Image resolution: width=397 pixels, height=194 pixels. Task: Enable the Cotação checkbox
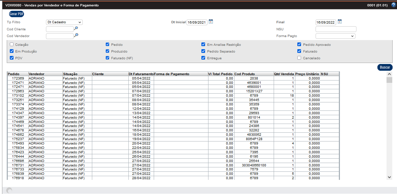(12, 44)
